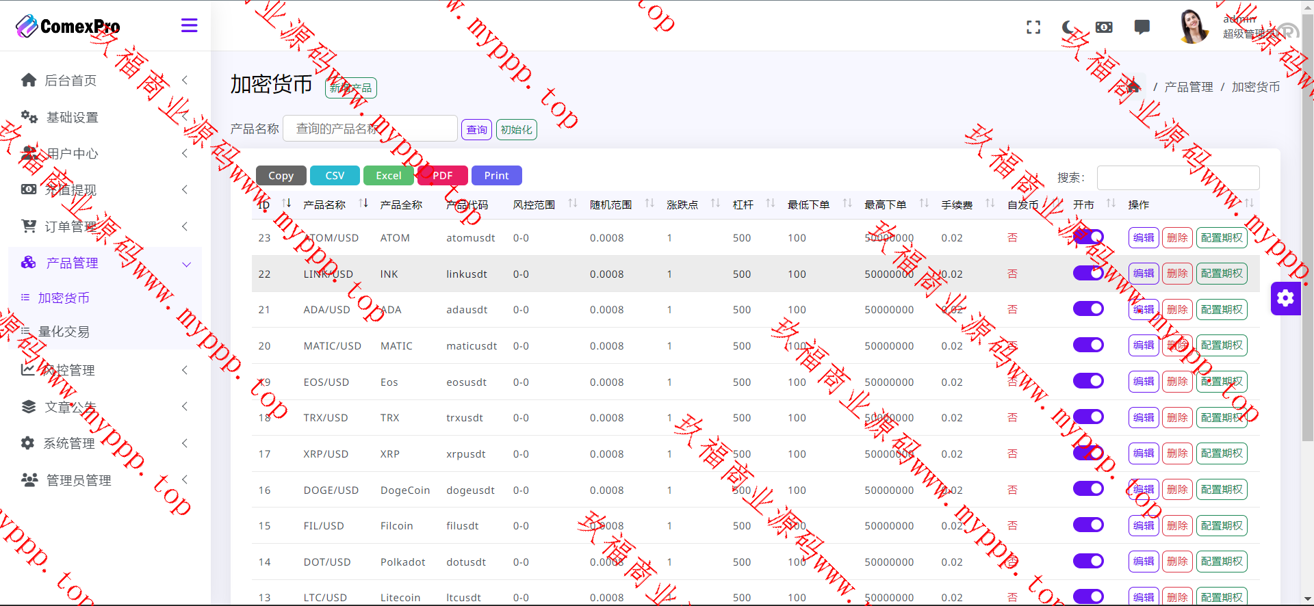Select 加密货币 in sidebar submenu
Viewport: 1314px width, 606px height.
(x=64, y=298)
